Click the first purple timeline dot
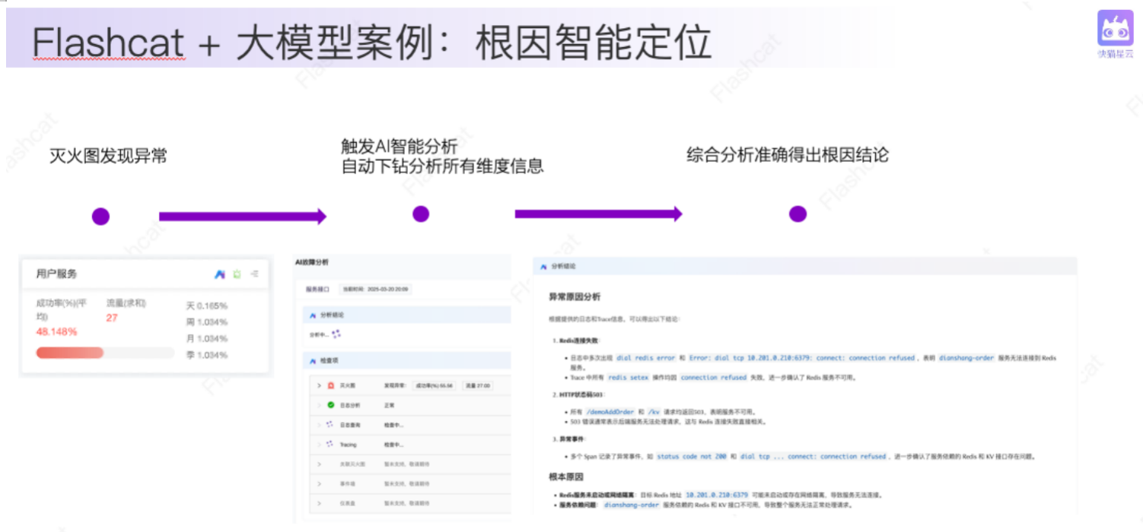1143x532 pixels. (x=100, y=217)
